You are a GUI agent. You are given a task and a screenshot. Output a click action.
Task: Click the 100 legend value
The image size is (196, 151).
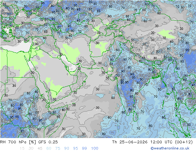(x=95, y=149)
